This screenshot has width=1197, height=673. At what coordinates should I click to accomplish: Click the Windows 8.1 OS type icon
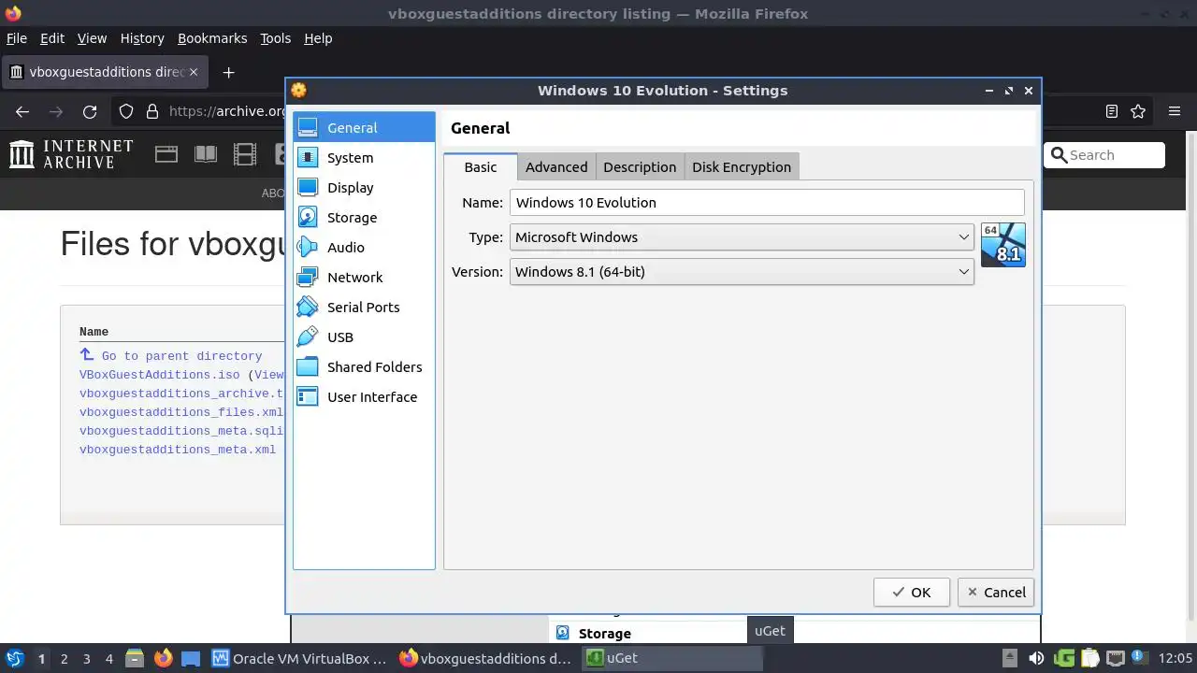1003,245
